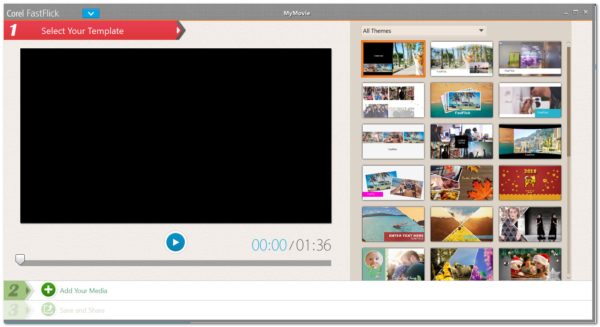600x327 pixels.
Task: Select the red 2018 Year of the Dog template
Action: point(530,183)
